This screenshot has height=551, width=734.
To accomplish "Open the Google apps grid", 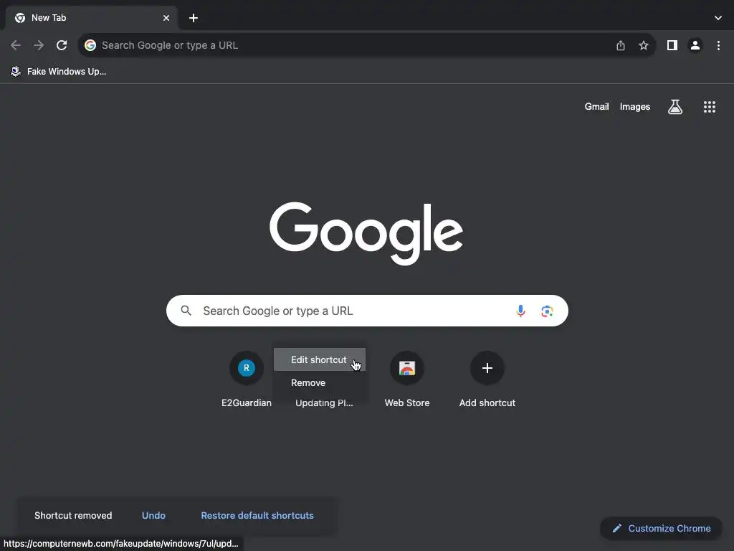I will tap(710, 107).
